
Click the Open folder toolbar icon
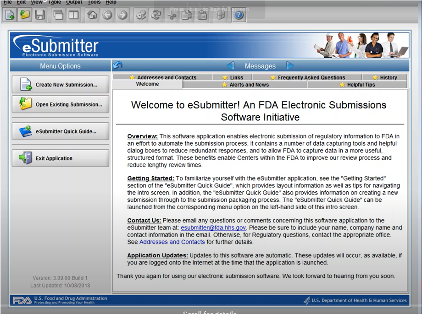pyautogui.click(x=25, y=15)
